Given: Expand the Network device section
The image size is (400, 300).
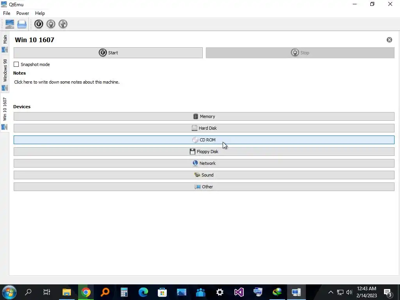Looking at the screenshot, I should point(204,163).
